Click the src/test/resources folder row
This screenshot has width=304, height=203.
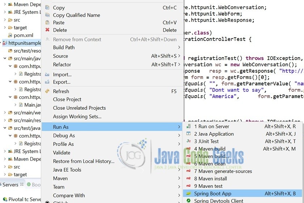tap(27, 51)
